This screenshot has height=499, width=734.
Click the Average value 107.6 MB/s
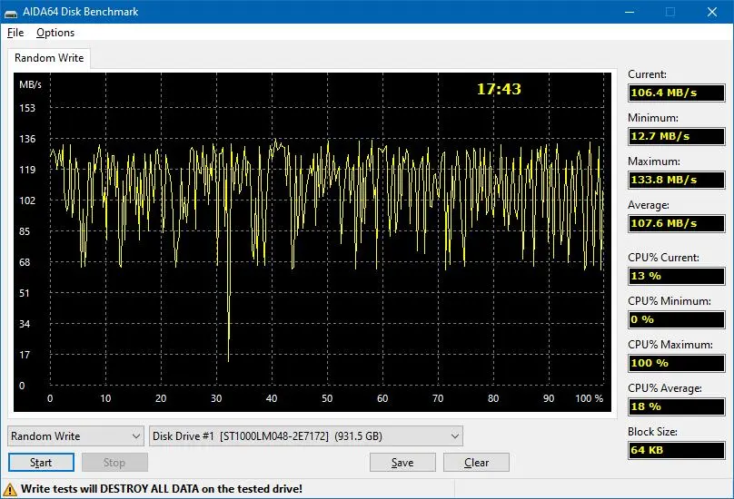point(677,223)
